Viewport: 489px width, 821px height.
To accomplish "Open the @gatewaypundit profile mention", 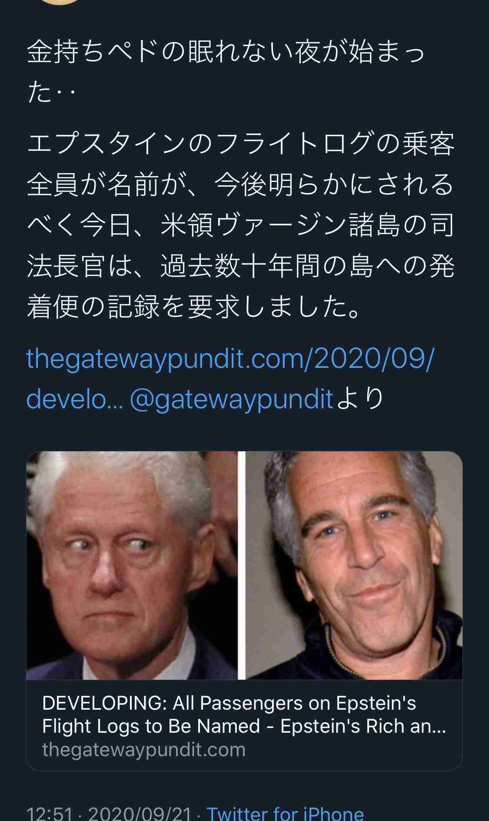I will (x=231, y=398).
